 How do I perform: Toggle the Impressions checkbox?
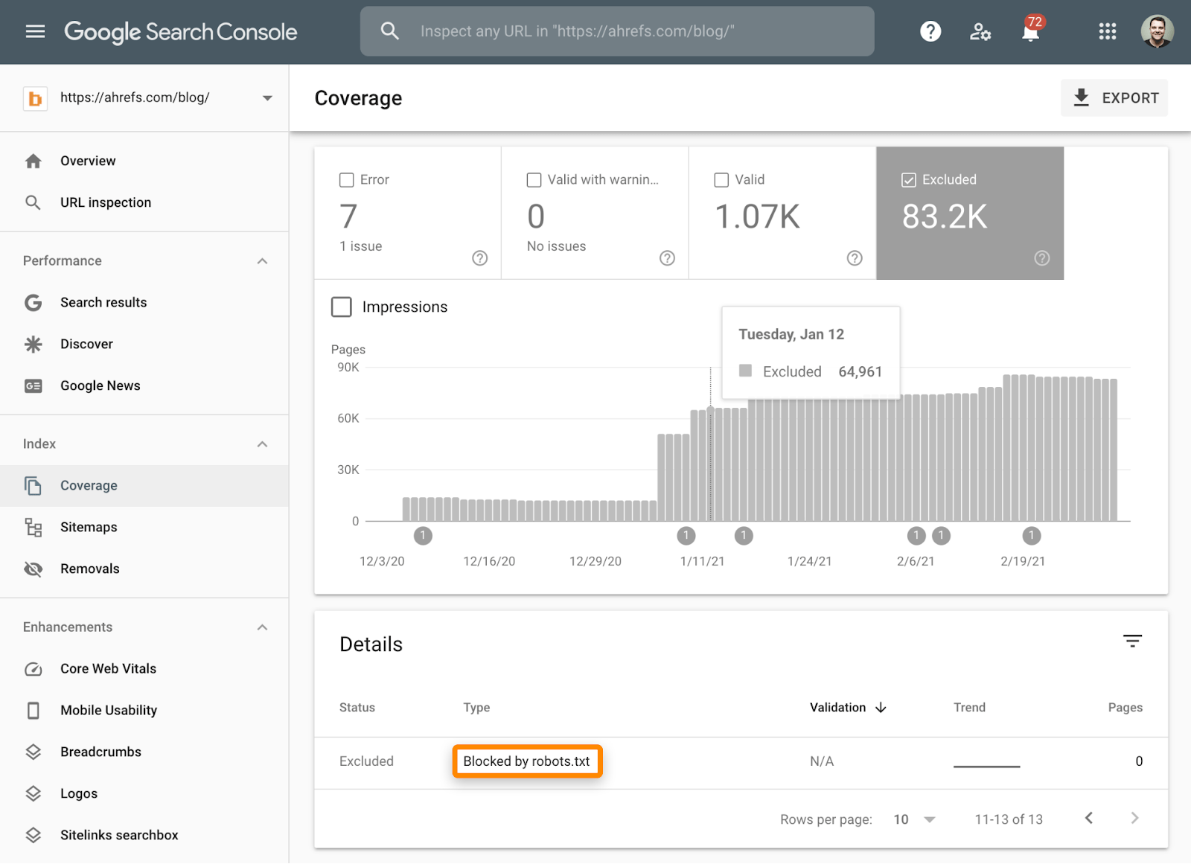(x=342, y=307)
